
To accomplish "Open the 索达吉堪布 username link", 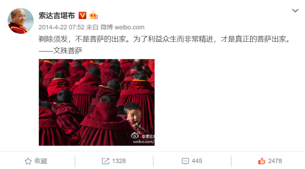I will [x=57, y=15].
